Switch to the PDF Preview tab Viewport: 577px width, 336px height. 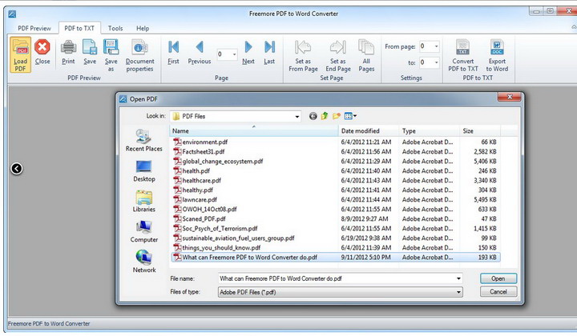(34, 28)
